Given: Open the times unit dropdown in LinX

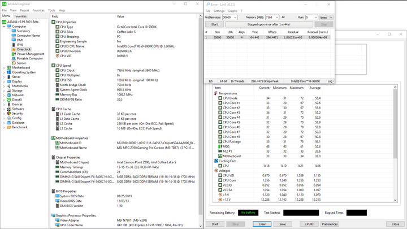Looking at the screenshot, I should [326, 18].
